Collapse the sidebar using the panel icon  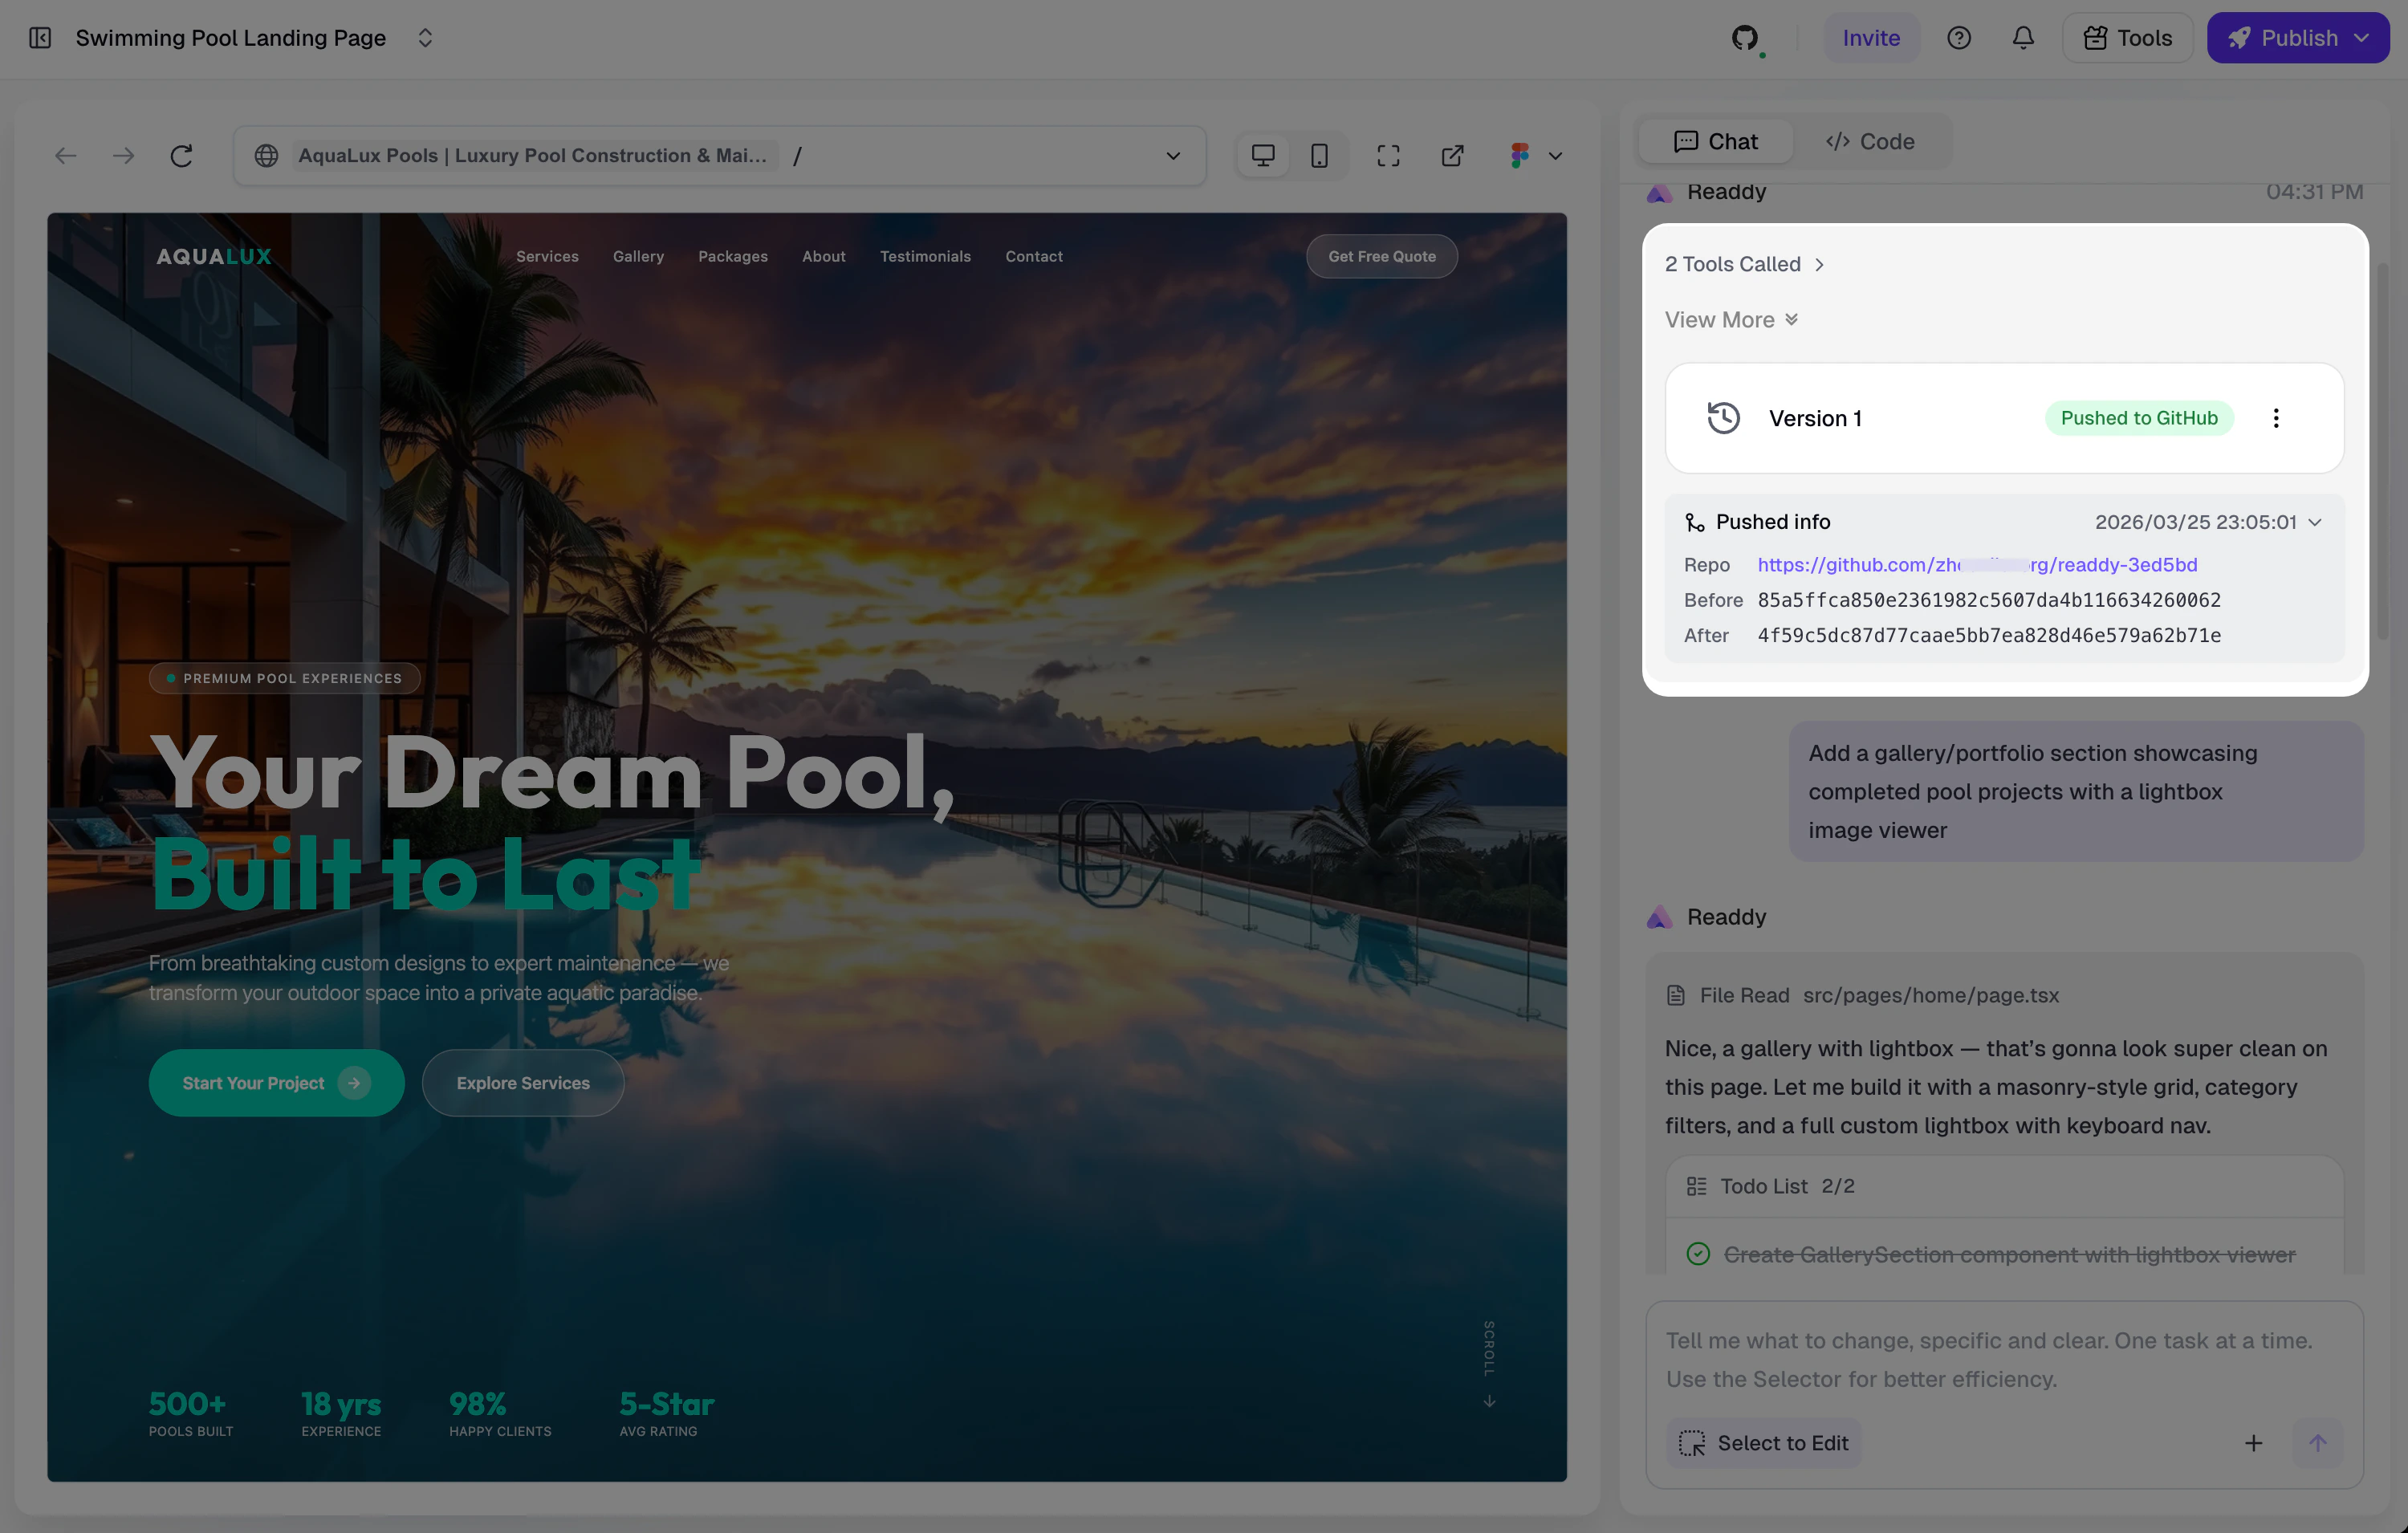tap(40, 37)
